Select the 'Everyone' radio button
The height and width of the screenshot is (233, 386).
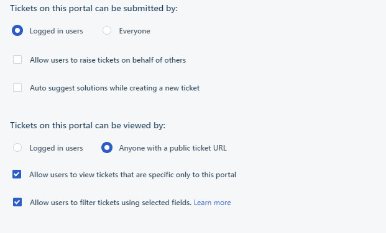(x=107, y=31)
